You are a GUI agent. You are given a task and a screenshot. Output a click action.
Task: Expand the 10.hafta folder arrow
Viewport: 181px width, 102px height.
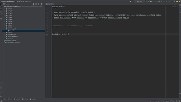(x=5, y=25)
